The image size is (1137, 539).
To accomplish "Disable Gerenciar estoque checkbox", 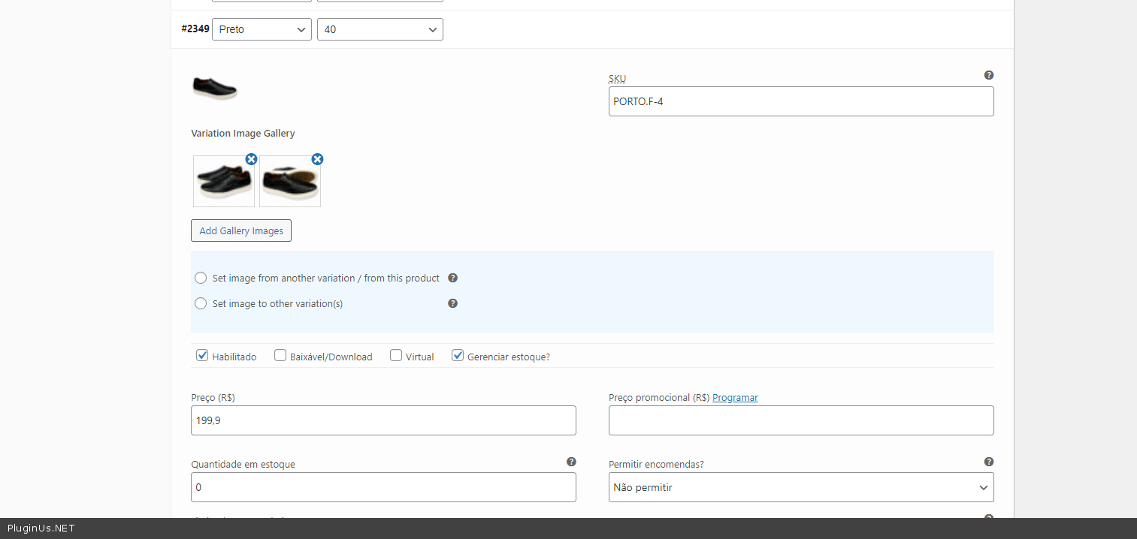I will tap(458, 356).
